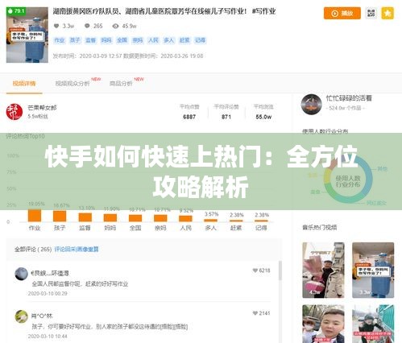
Task: Click the comment bubble icon showing 265
Action: [x=87, y=26]
